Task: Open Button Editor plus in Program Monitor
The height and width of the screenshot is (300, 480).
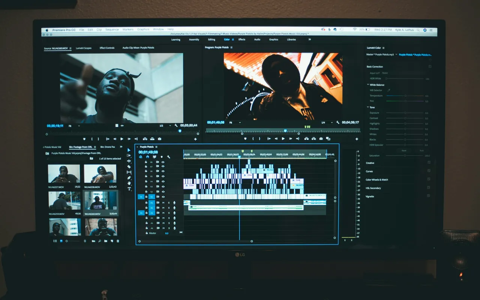Action: coord(356,139)
